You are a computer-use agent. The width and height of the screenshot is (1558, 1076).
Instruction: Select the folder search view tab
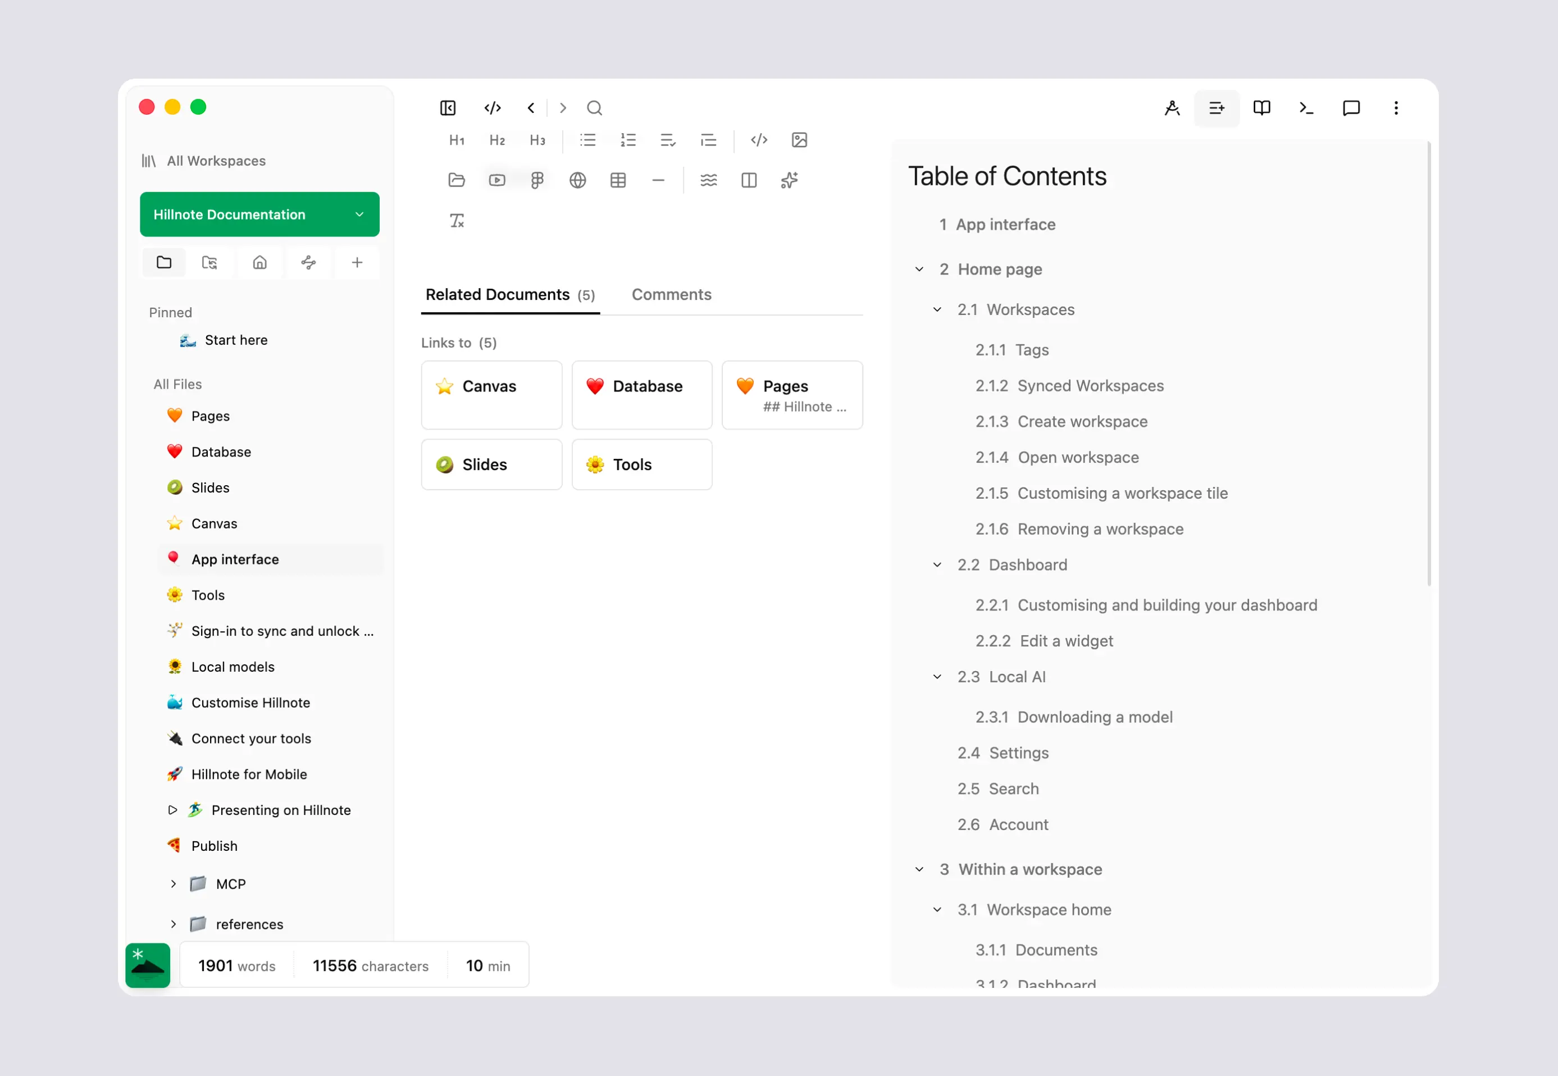click(209, 262)
